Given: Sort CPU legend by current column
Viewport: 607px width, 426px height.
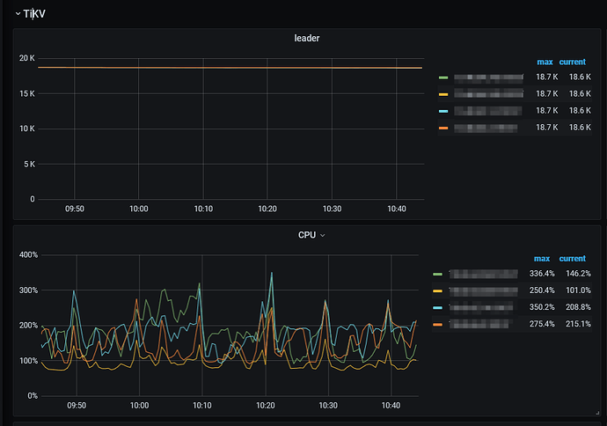Looking at the screenshot, I should (572, 259).
